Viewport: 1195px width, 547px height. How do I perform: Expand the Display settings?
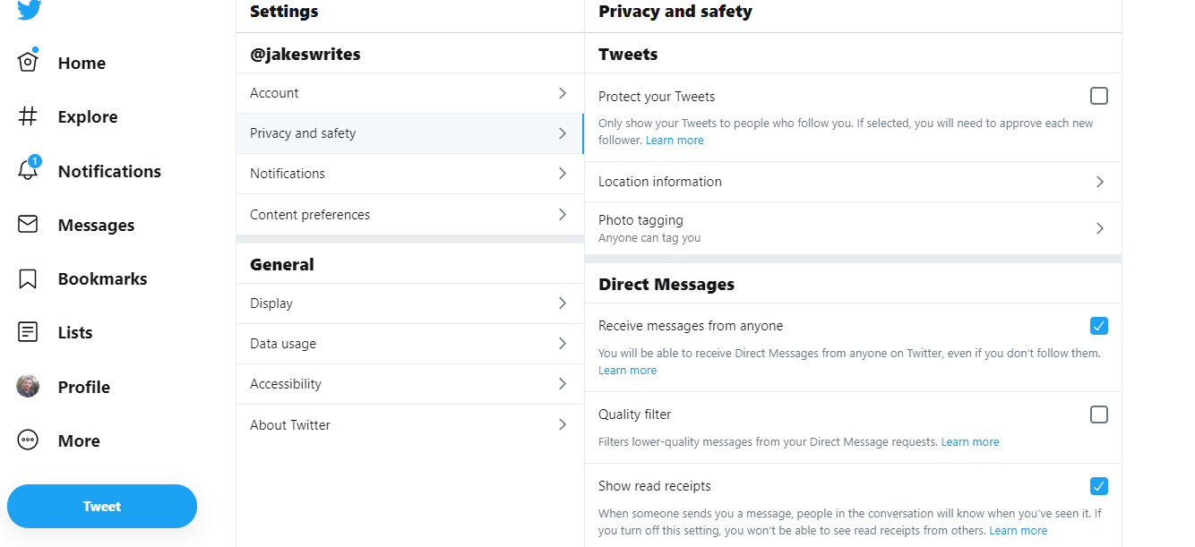tap(409, 303)
